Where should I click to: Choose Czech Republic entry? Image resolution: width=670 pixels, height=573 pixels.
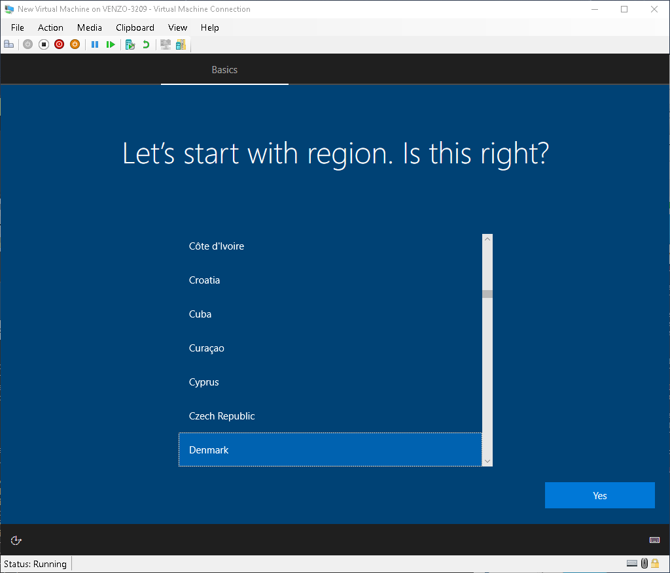[x=330, y=416]
